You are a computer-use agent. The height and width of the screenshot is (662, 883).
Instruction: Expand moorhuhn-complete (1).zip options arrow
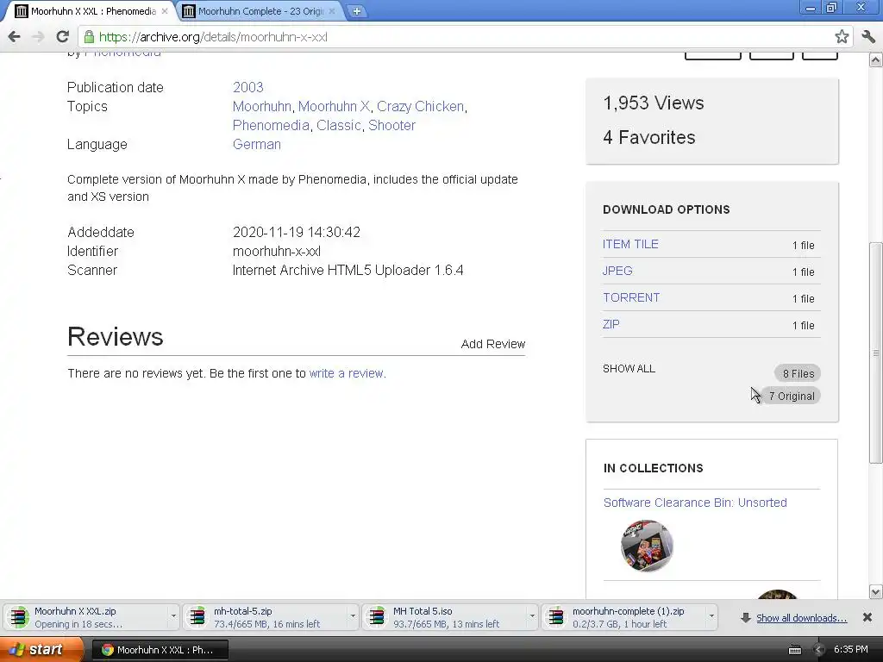(x=711, y=617)
